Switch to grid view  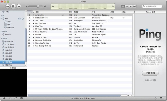point(130,6)
